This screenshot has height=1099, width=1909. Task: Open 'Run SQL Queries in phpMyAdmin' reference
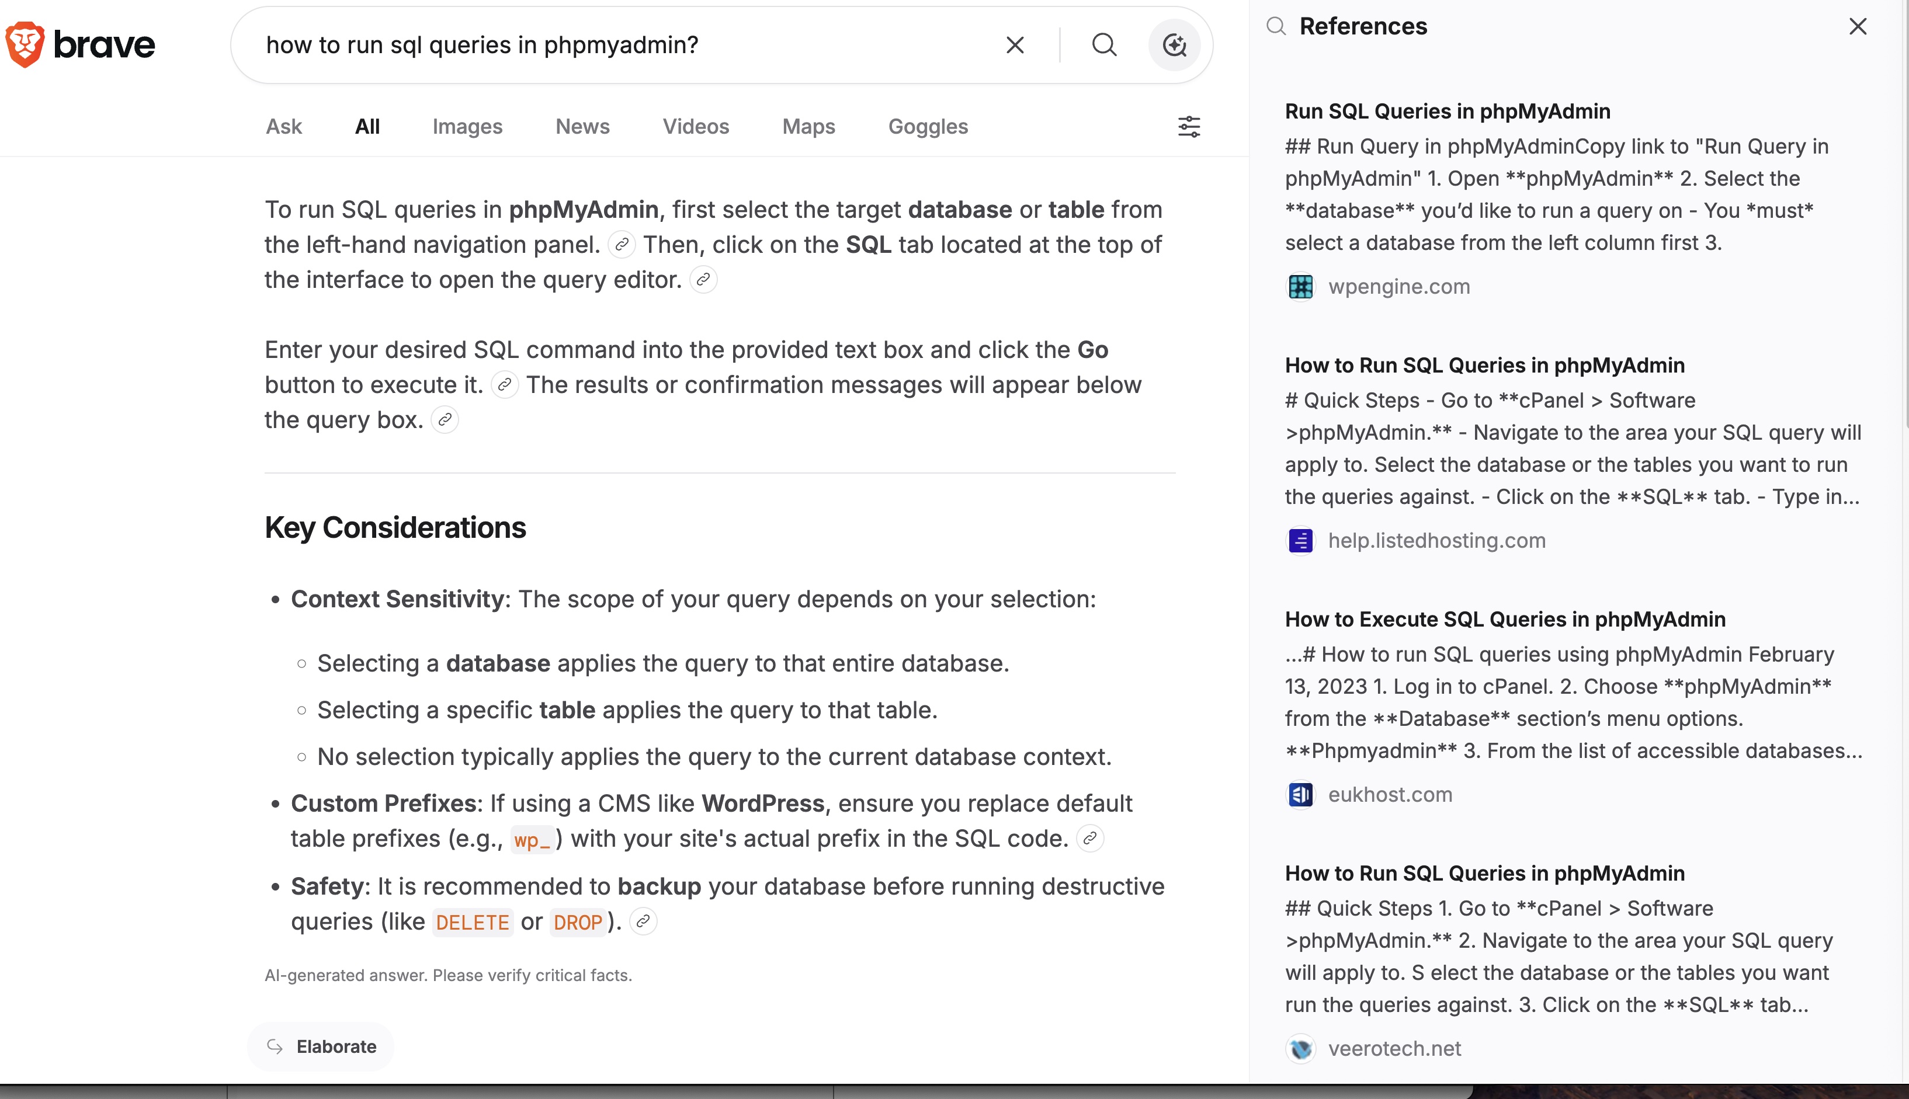point(1448,111)
